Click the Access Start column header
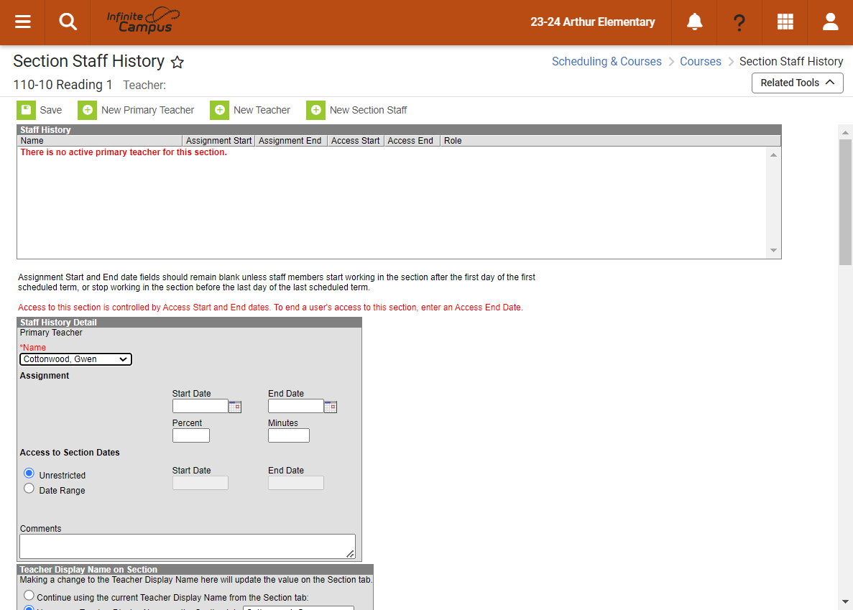The height and width of the screenshot is (610, 853). pos(356,141)
